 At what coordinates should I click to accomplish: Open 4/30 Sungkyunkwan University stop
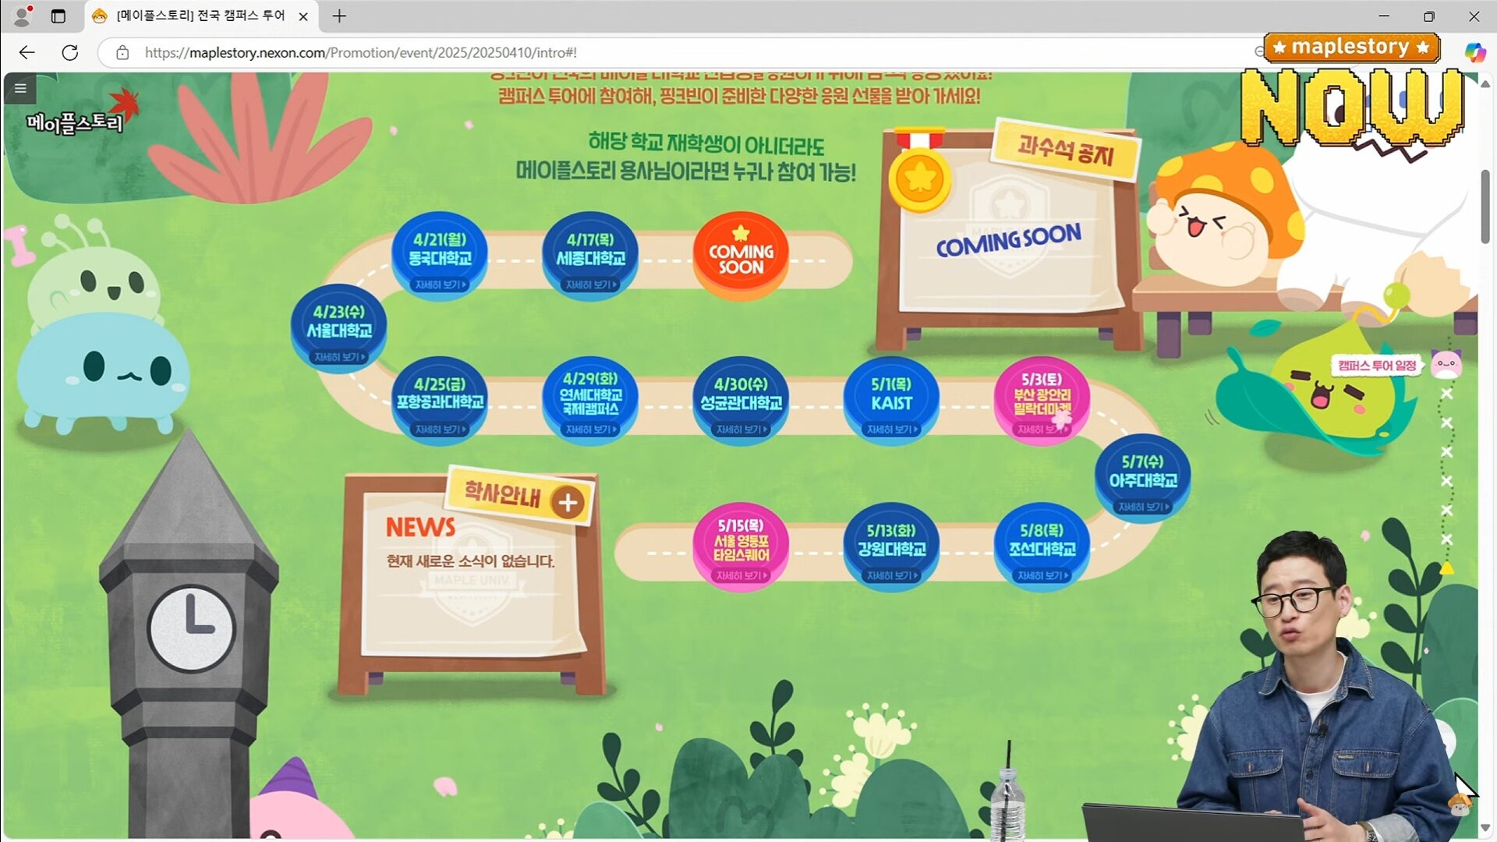click(741, 400)
